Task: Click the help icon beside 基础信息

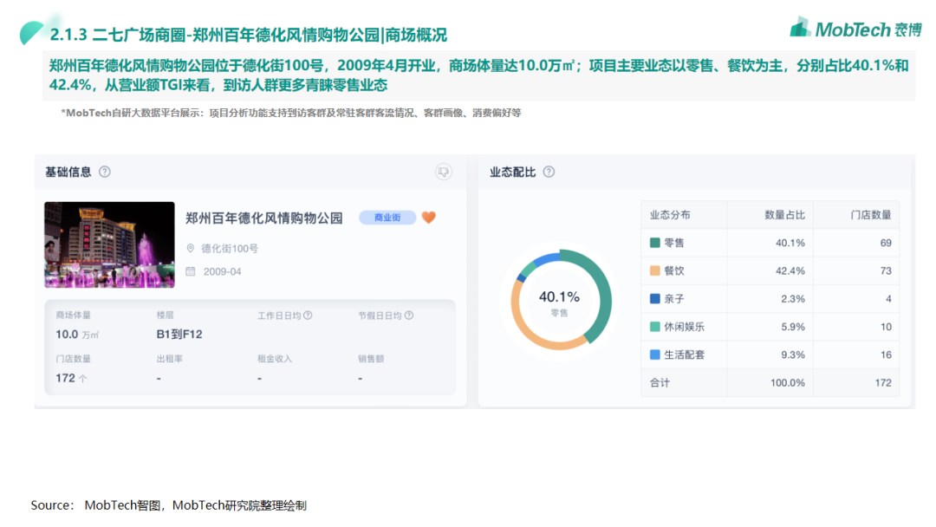Action: coord(105,172)
